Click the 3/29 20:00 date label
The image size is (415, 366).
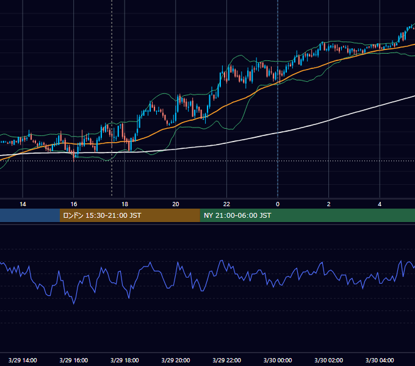pos(176,360)
